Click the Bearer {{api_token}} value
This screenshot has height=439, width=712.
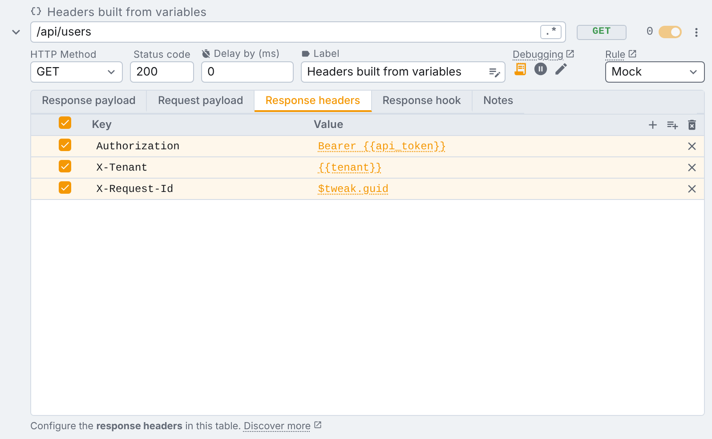click(382, 146)
